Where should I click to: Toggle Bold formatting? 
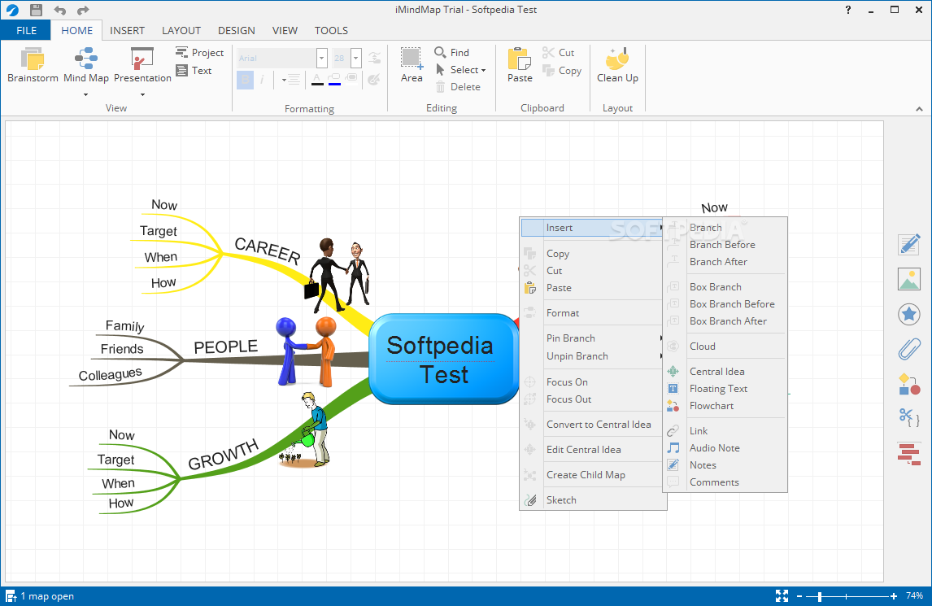pos(245,80)
